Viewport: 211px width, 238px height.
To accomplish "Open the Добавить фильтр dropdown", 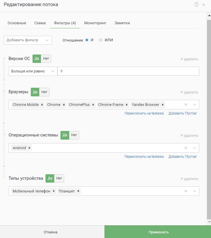I will [28, 40].
